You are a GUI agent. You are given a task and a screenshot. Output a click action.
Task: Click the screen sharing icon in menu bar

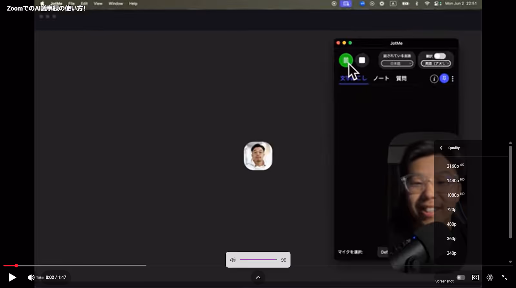(346, 4)
